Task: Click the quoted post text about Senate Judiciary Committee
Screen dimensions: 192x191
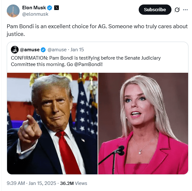Action: pos(86,61)
